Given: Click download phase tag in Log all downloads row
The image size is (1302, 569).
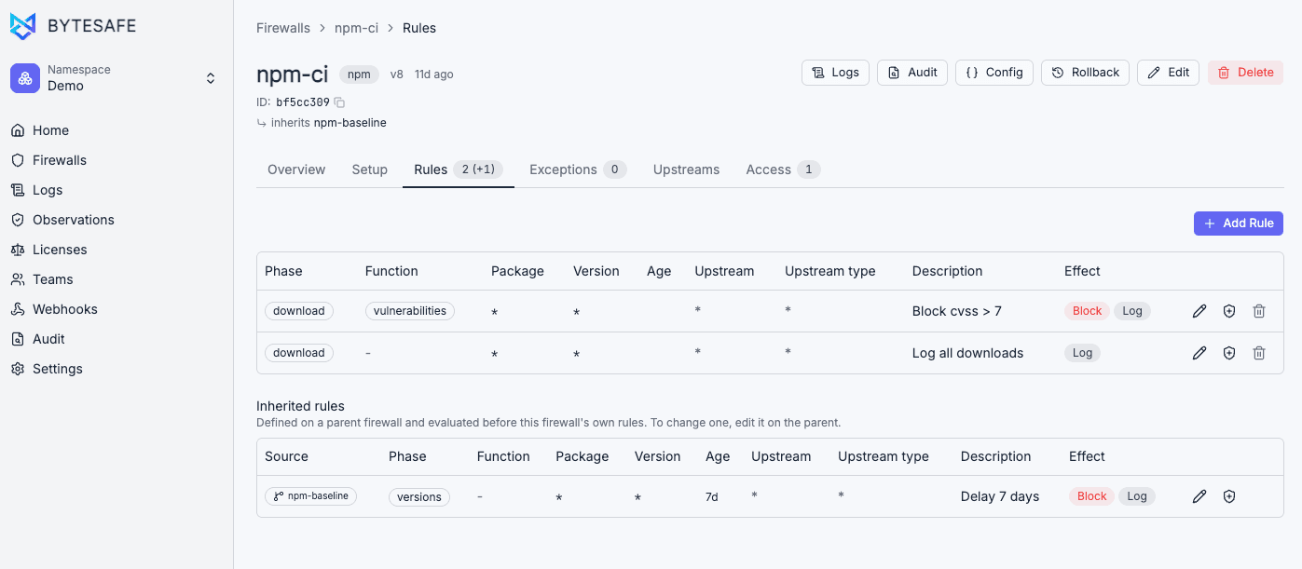Looking at the screenshot, I should coord(299,353).
